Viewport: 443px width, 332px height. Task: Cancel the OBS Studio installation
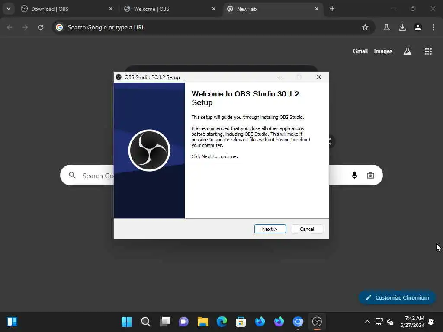point(307,229)
